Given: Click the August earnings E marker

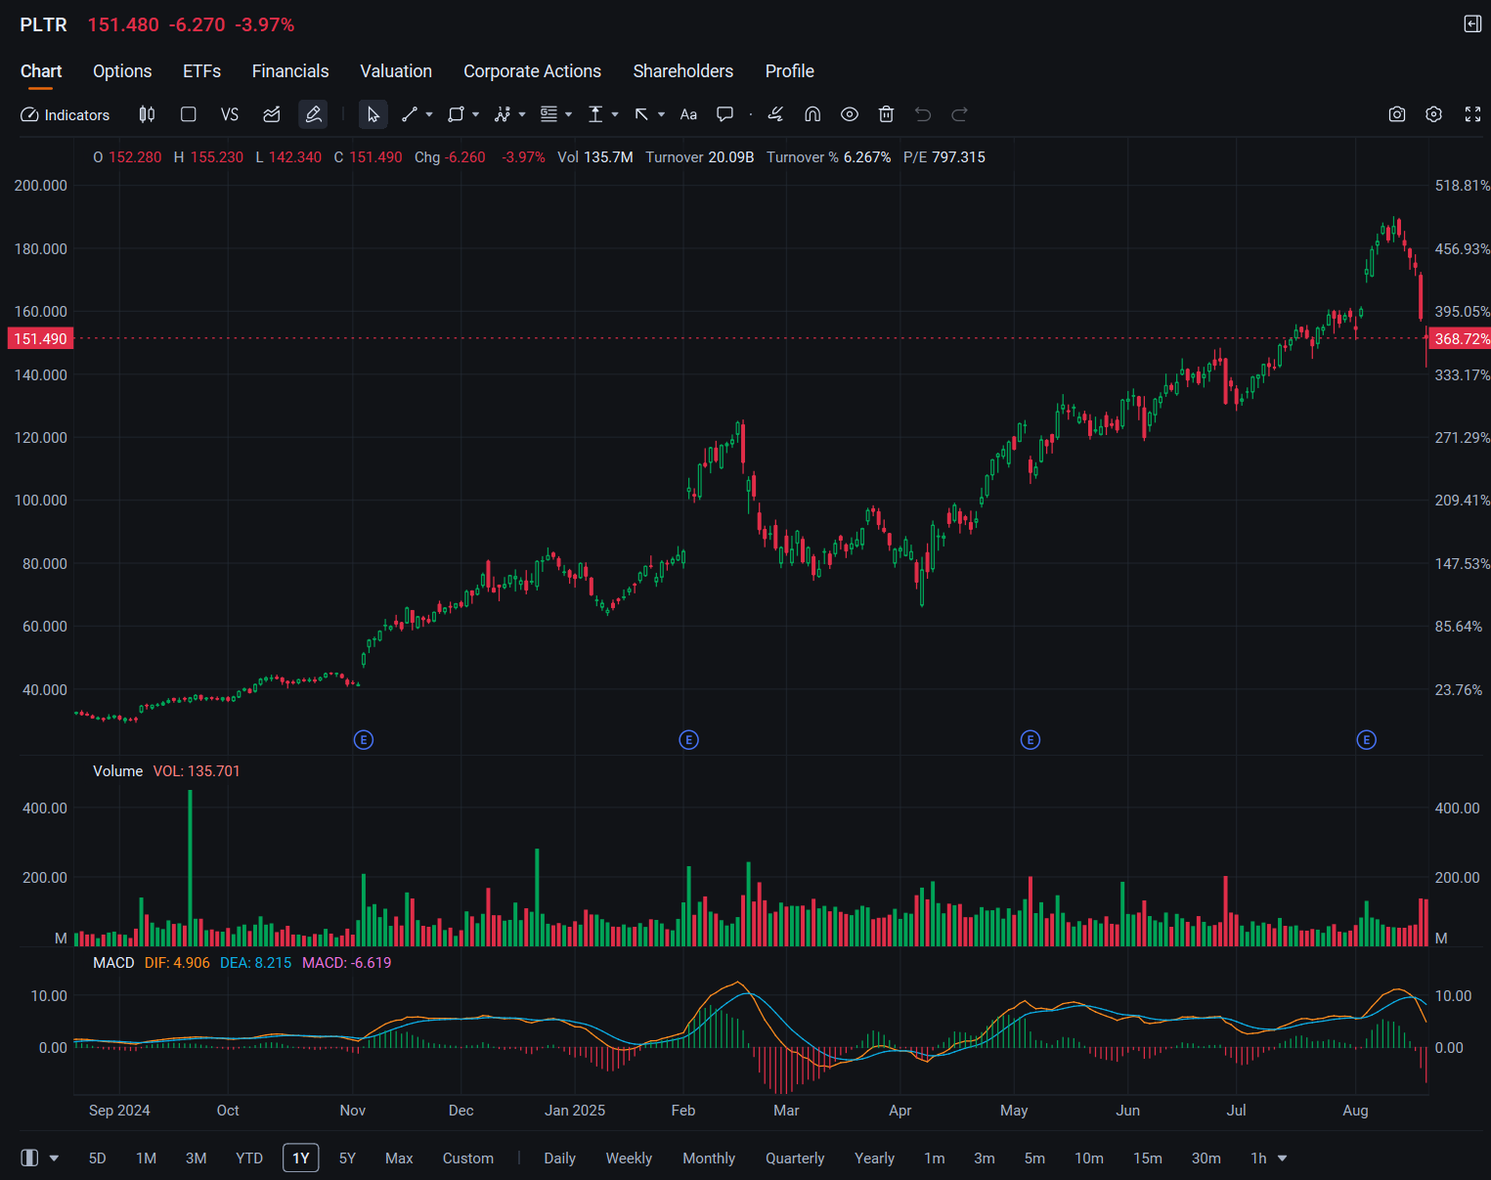Looking at the screenshot, I should (1367, 740).
